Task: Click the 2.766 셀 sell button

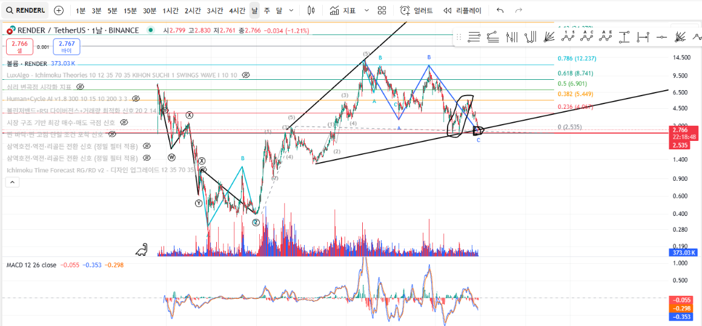Action: click(x=19, y=47)
